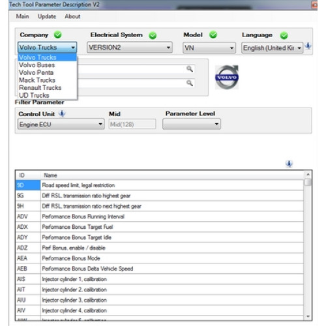Choose Mack Trucks from the company list
This screenshot has height=326, width=326.
pyautogui.click(x=37, y=80)
